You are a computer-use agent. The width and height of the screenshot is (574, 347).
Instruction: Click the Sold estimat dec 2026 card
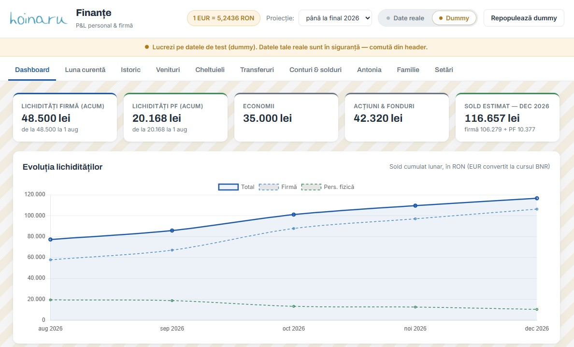[507, 117]
